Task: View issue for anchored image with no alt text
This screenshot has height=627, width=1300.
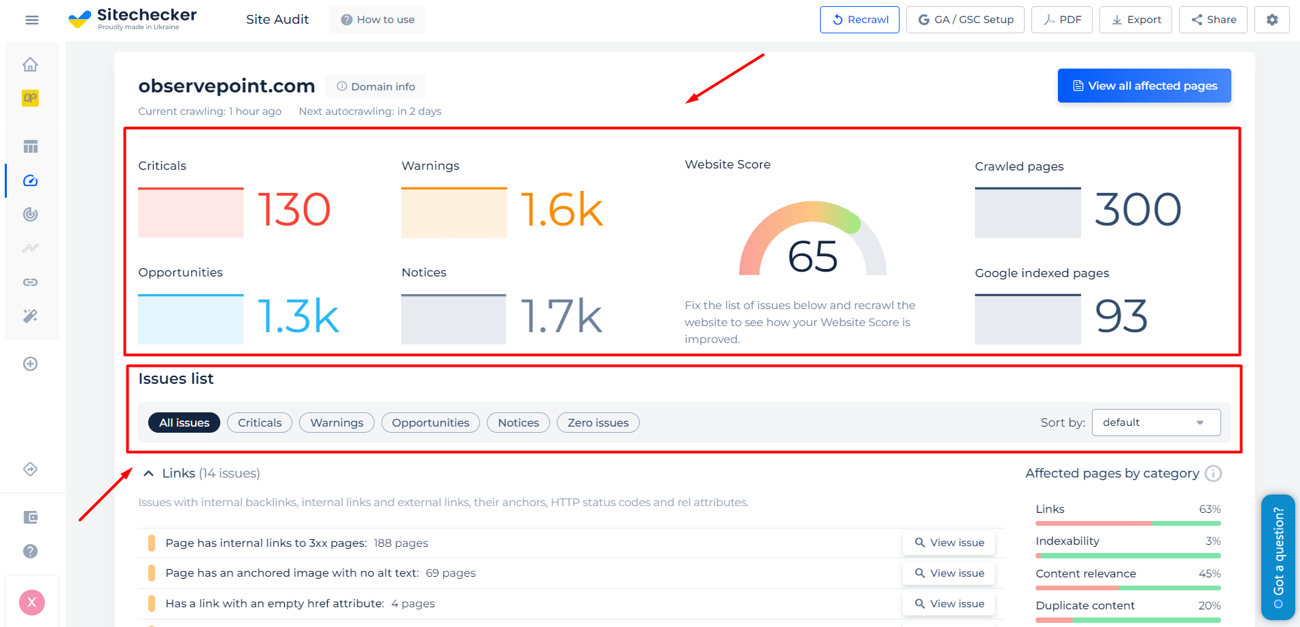Action: [x=949, y=573]
